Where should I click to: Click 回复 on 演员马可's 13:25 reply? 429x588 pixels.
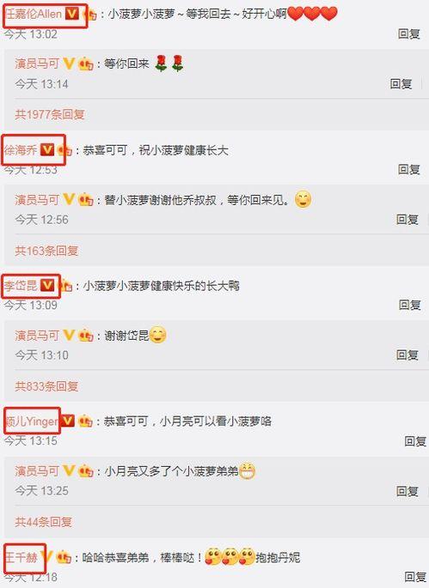(x=408, y=491)
